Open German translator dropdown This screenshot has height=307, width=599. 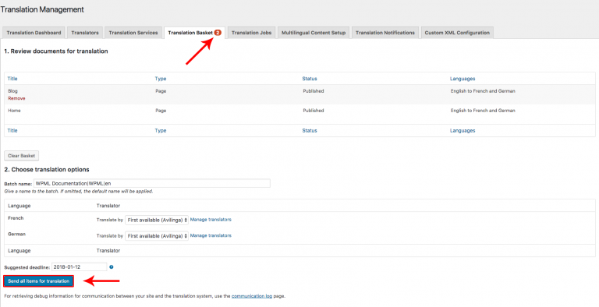157,236
